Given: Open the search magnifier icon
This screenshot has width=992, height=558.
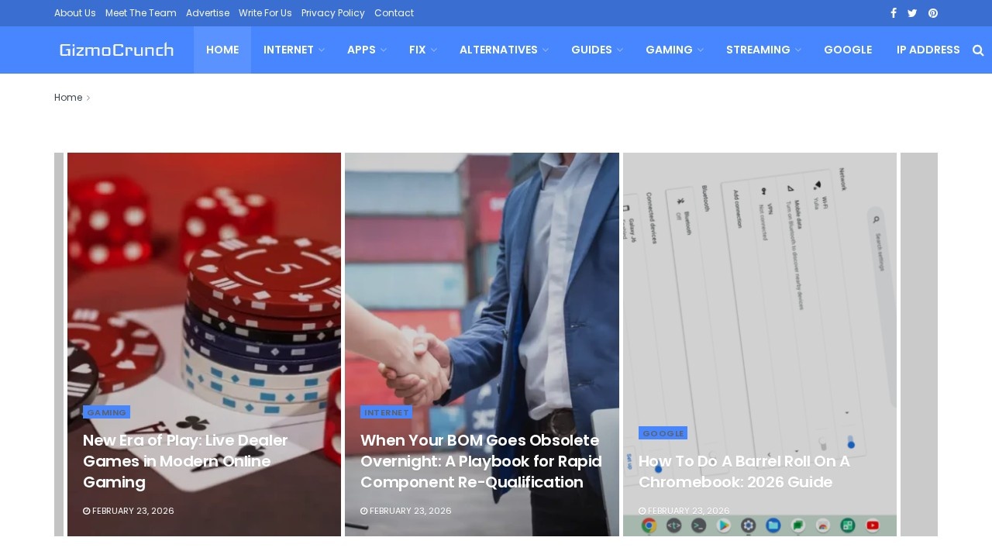Looking at the screenshot, I should click(x=978, y=50).
